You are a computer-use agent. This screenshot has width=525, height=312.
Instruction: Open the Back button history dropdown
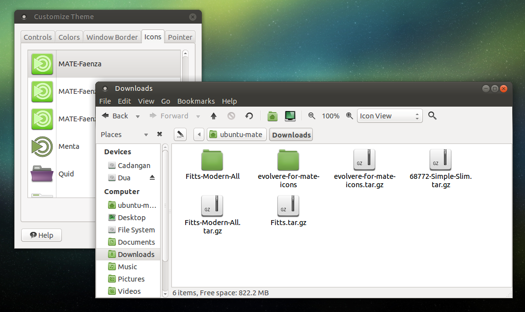click(x=138, y=116)
